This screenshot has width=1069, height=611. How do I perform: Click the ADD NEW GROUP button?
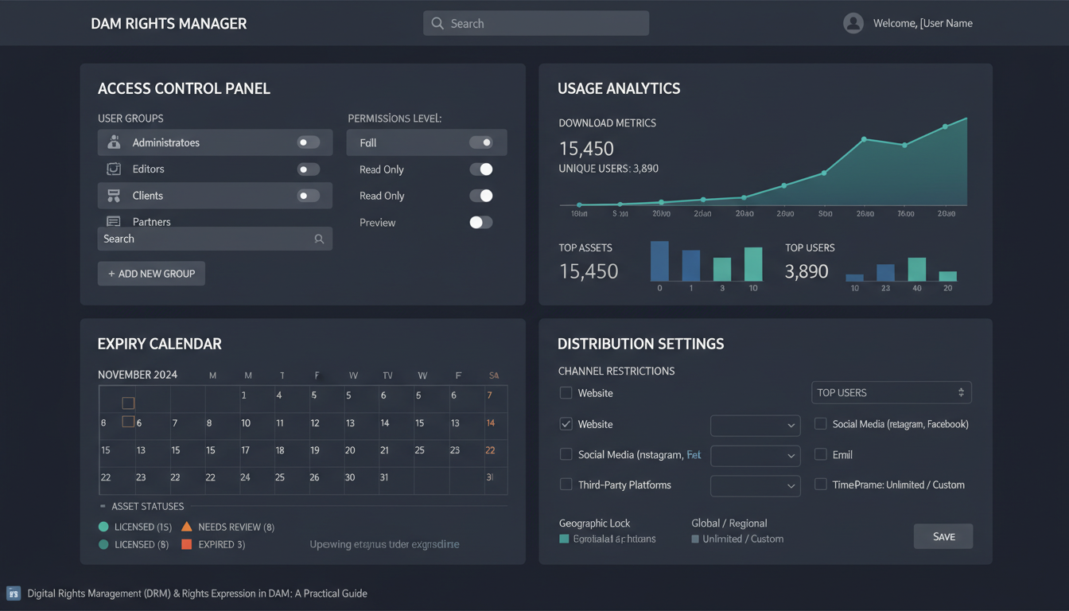click(x=151, y=273)
